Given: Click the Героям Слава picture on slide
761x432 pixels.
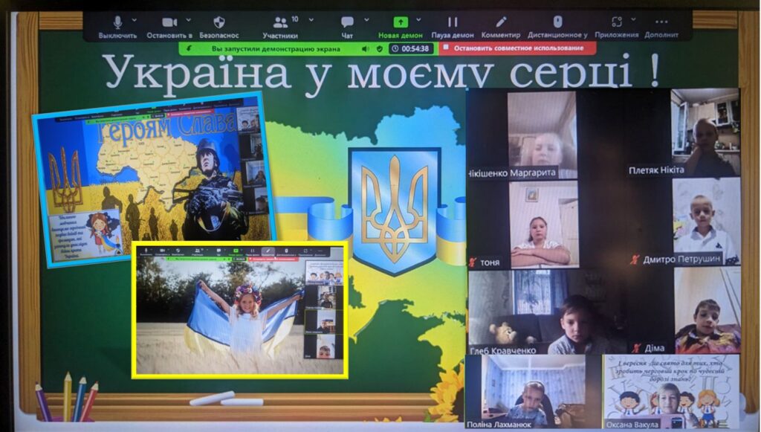Looking at the screenshot, I should point(155,178).
